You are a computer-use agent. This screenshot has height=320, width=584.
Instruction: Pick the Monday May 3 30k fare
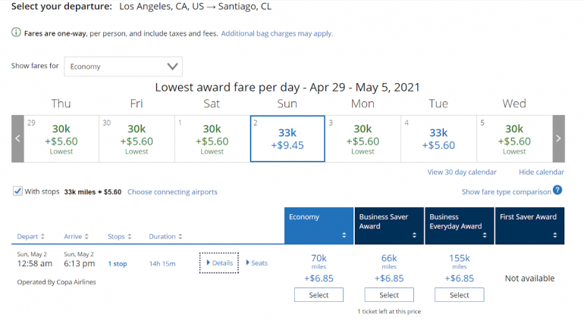pos(363,138)
